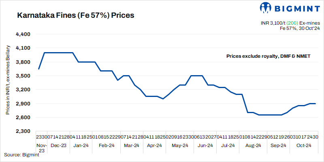Click the price line's last point on 30 Oct
The image size is (324, 162).
[x=315, y=103]
